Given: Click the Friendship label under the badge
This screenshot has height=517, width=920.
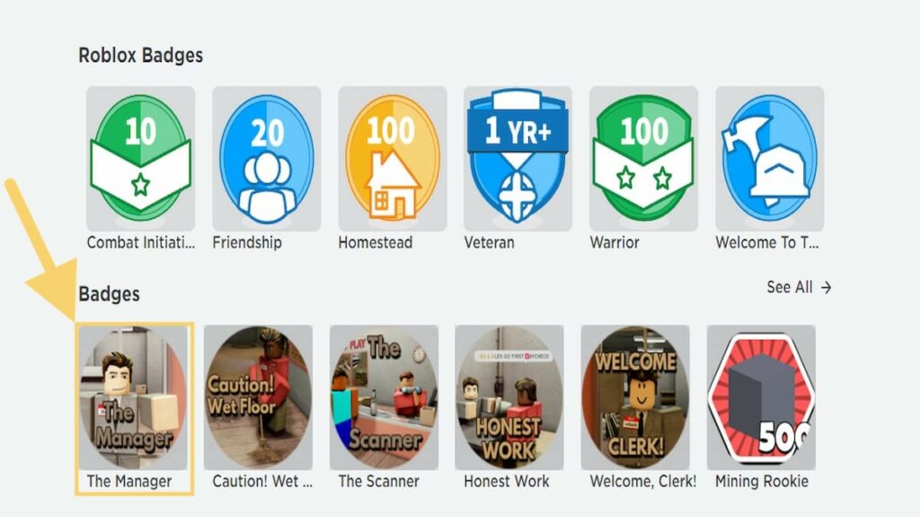Looking at the screenshot, I should click(x=247, y=242).
